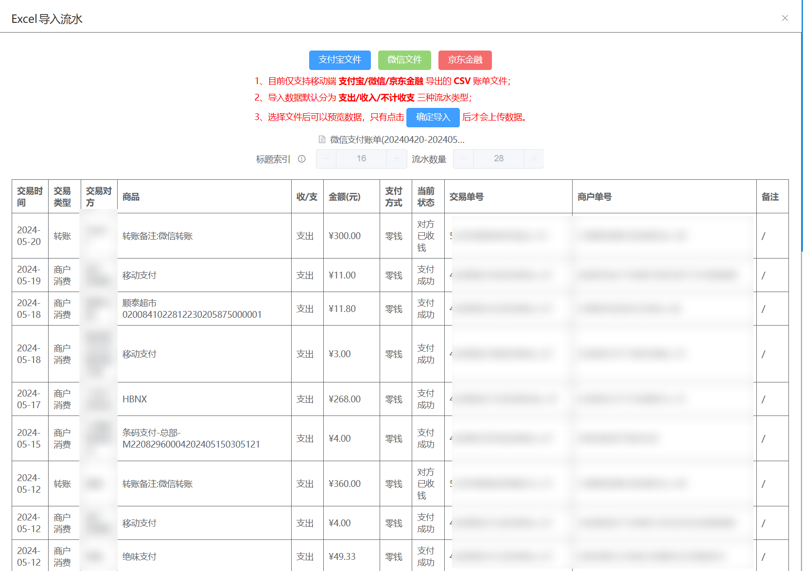Screen dimensions: 803x571
Task: Click 转账 type cell in the 2024-05-20 row
Action: click(x=65, y=236)
